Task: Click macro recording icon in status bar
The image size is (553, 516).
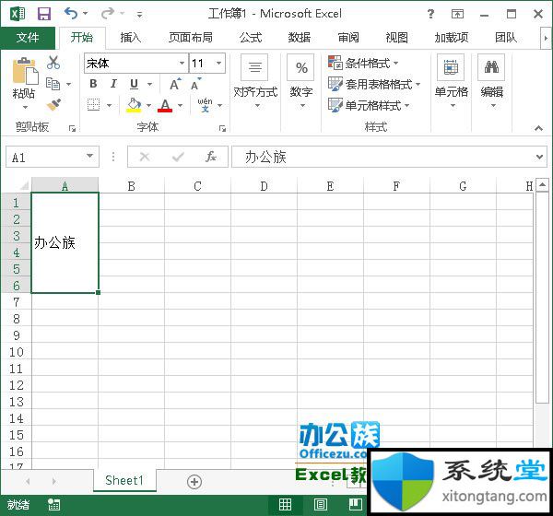Action: (x=54, y=505)
